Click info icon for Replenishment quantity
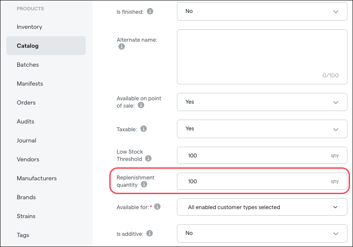 pos(144,184)
